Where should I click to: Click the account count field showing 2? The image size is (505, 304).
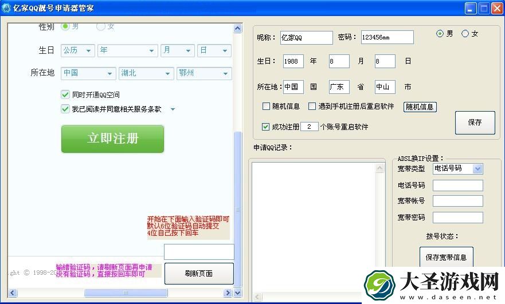309,127
